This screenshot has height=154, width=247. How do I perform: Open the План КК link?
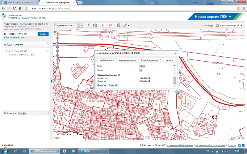coord(113,85)
